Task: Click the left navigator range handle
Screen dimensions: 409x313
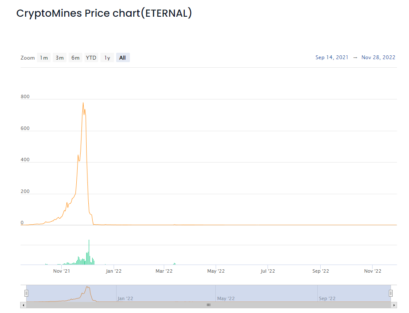Action: (x=26, y=293)
